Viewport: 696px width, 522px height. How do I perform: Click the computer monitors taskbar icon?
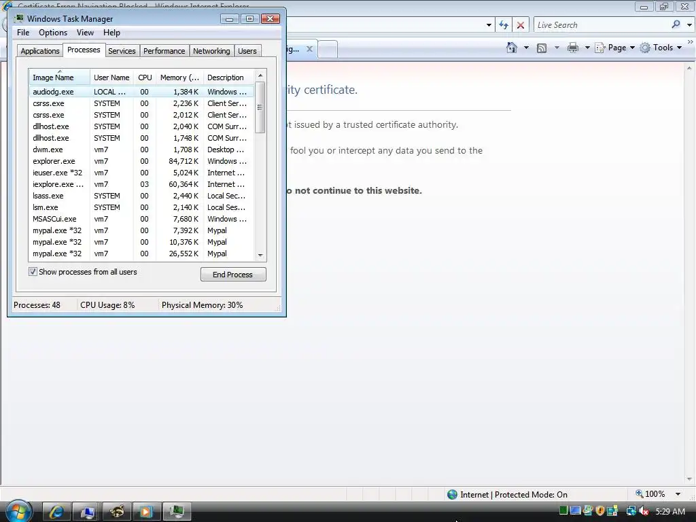[x=87, y=512]
